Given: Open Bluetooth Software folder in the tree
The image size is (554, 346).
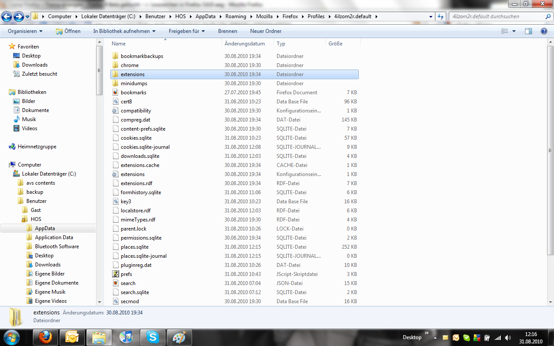Looking at the screenshot, I should pos(57,247).
